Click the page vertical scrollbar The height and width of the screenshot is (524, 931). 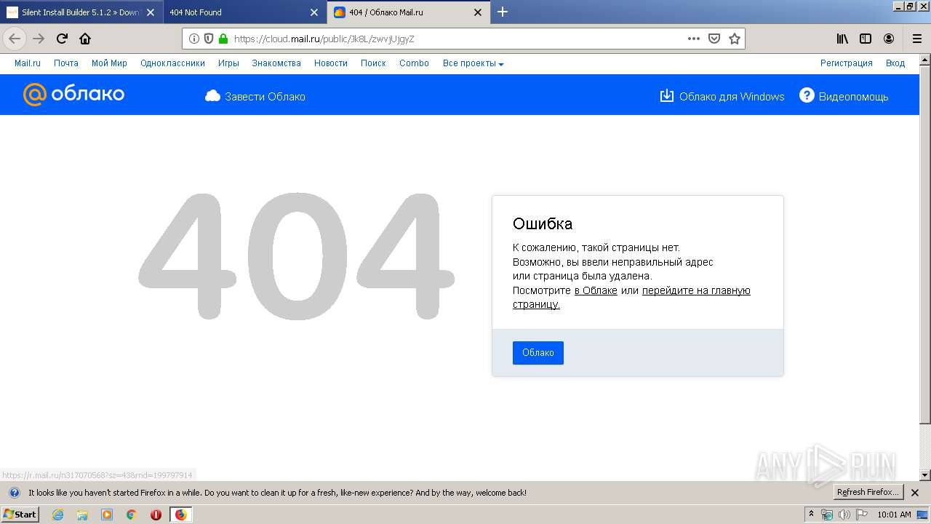click(925, 244)
